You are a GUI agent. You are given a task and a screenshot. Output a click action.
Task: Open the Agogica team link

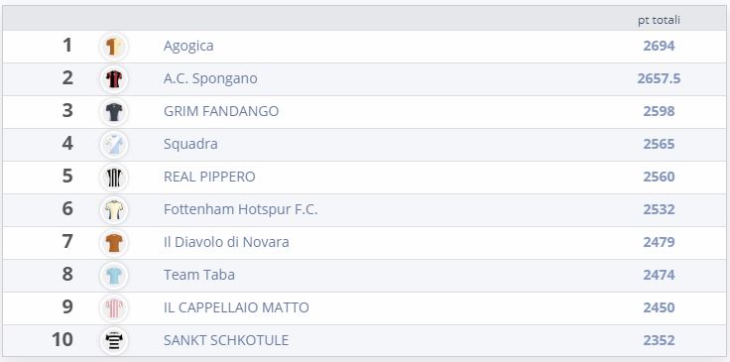(x=188, y=46)
